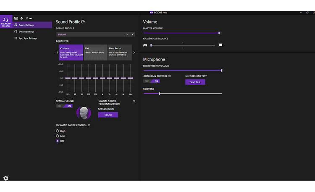Click the Start Test microphone button

pyautogui.click(x=195, y=82)
